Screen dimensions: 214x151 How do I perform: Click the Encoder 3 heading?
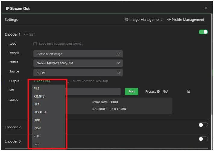(13, 141)
